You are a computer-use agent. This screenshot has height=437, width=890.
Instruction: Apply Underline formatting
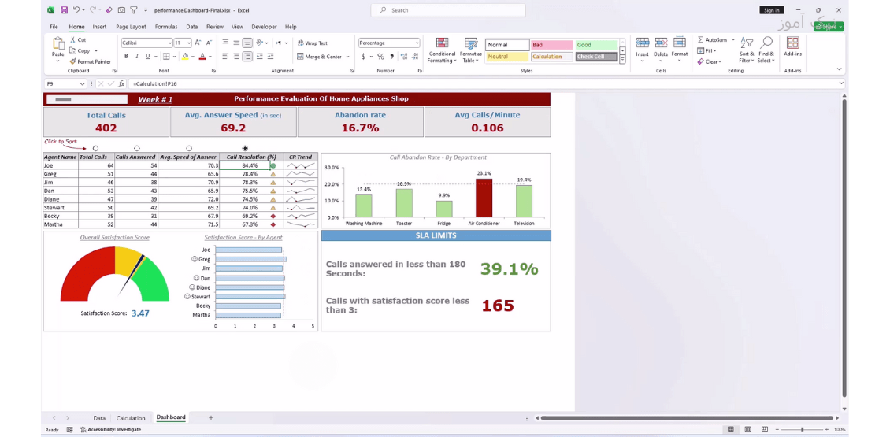[x=147, y=56]
